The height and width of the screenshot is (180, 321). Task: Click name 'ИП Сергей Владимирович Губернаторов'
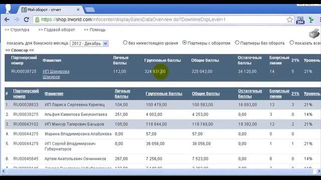(70, 146)
